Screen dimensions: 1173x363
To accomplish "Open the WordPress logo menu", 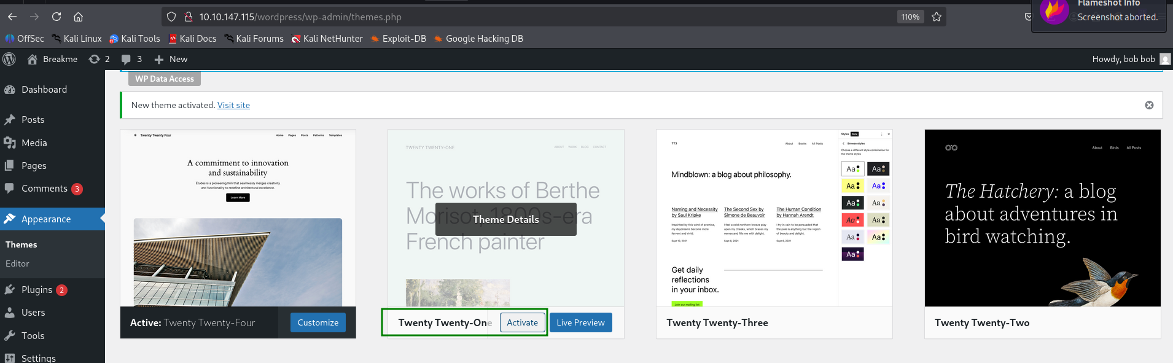I will coord(9,59).
